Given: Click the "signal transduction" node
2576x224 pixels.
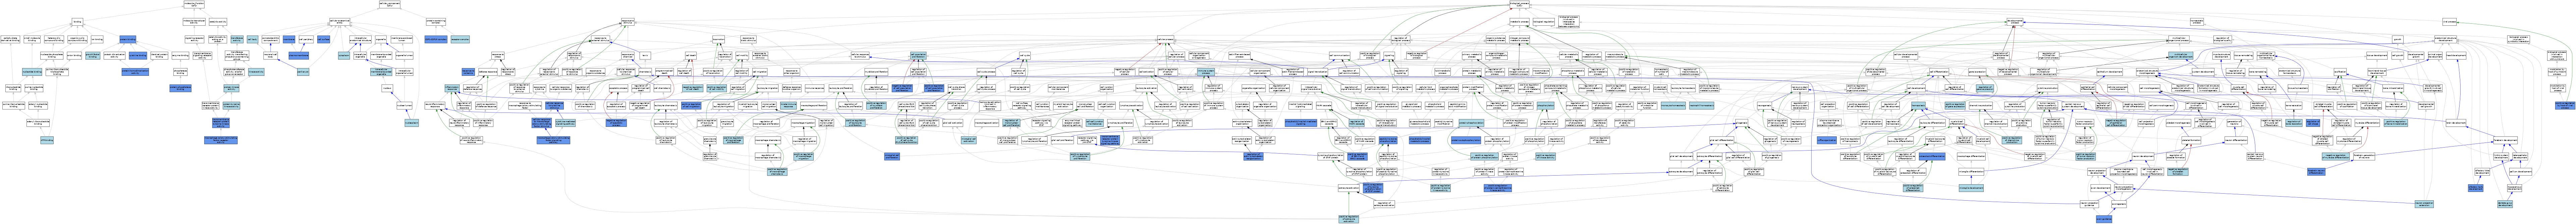Looking at the screenshot, I should [1318, 72].
